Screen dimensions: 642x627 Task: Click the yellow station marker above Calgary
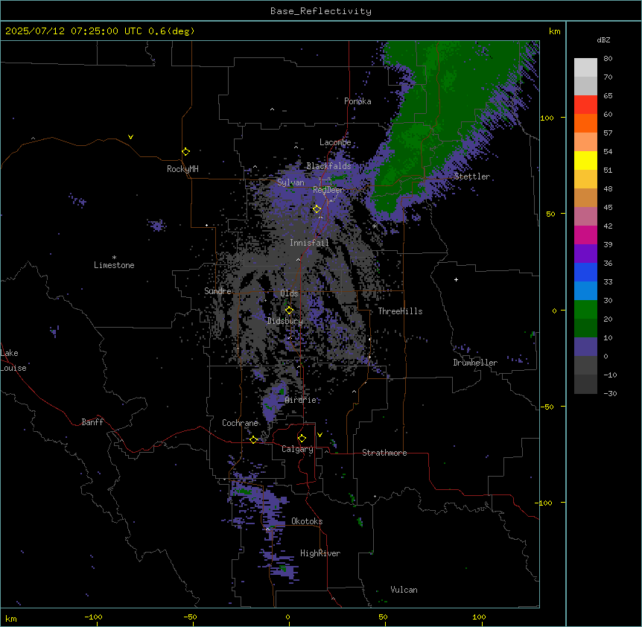tap(302, 439)
